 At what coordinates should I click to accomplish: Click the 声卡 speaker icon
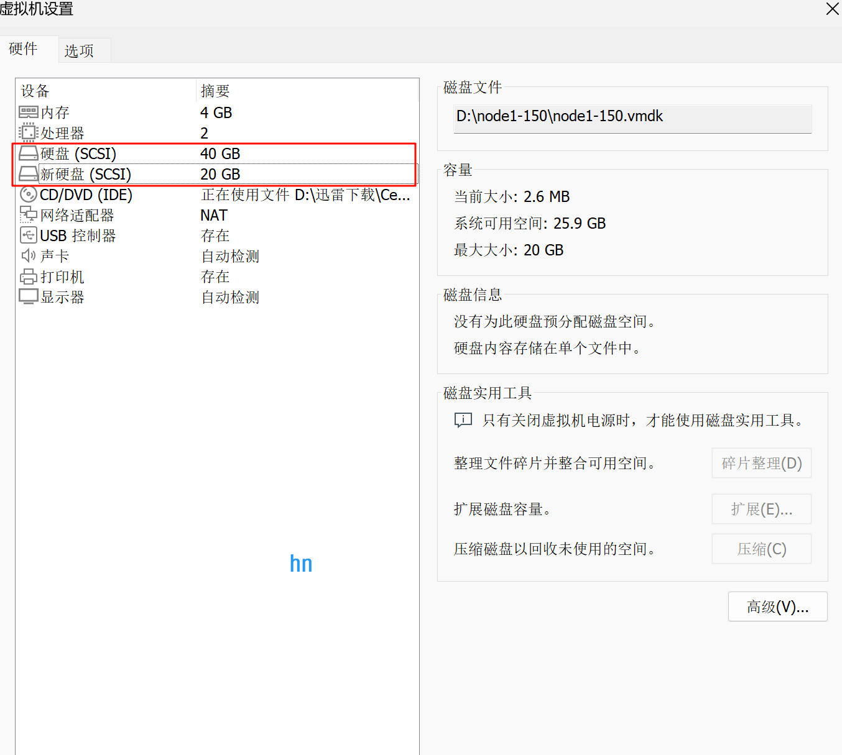coord(29,255)
